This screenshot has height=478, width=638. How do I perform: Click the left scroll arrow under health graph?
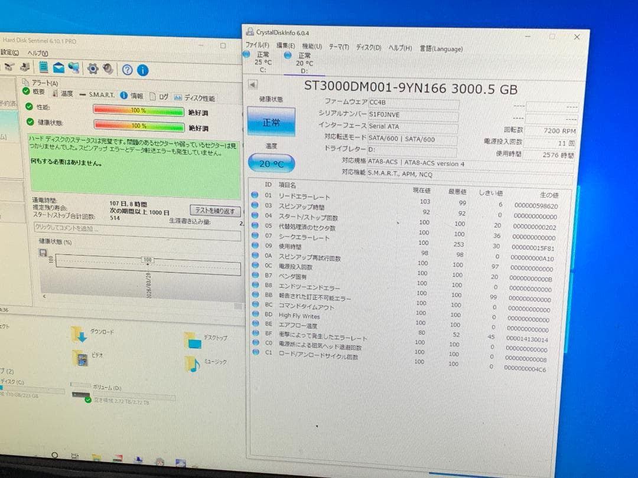coord(44,296)
